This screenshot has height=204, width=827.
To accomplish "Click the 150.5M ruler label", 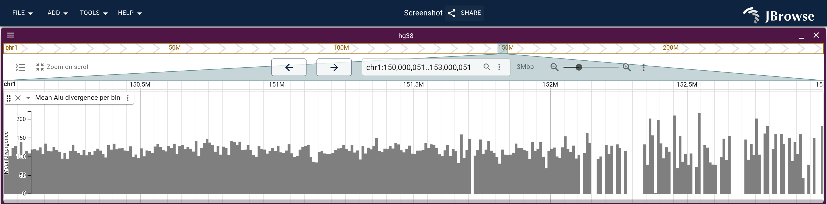I will 140,84.
